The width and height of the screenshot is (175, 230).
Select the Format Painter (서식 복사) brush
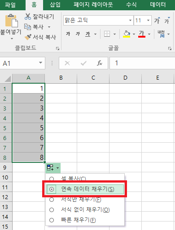[28, 37]
